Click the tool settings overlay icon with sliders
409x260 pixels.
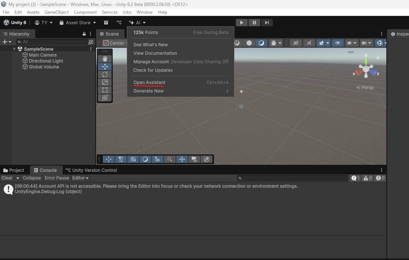point(121,159)
